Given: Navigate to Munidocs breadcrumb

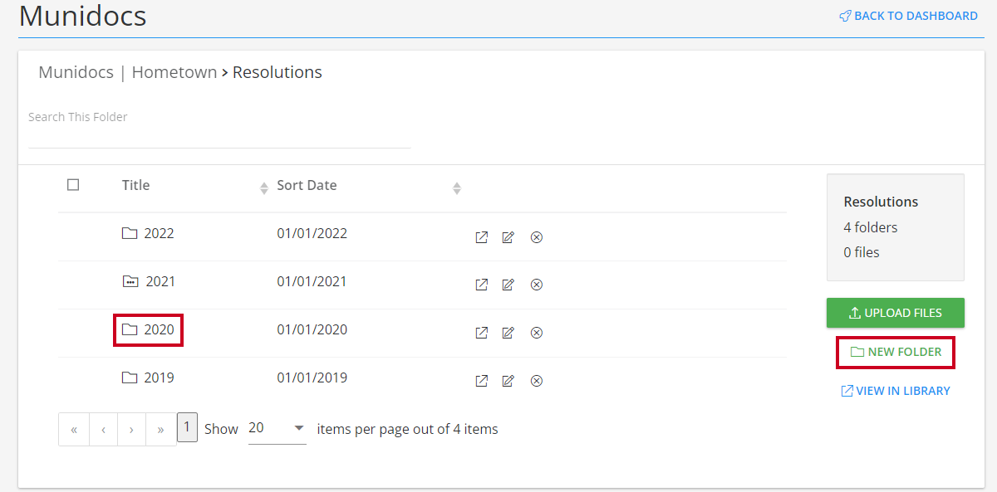Looking at the screenshot, I should [76, 72].
